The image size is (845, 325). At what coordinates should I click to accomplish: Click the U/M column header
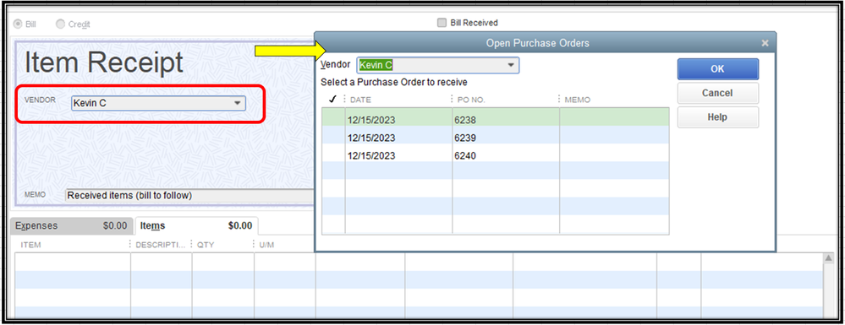[266, 245]
